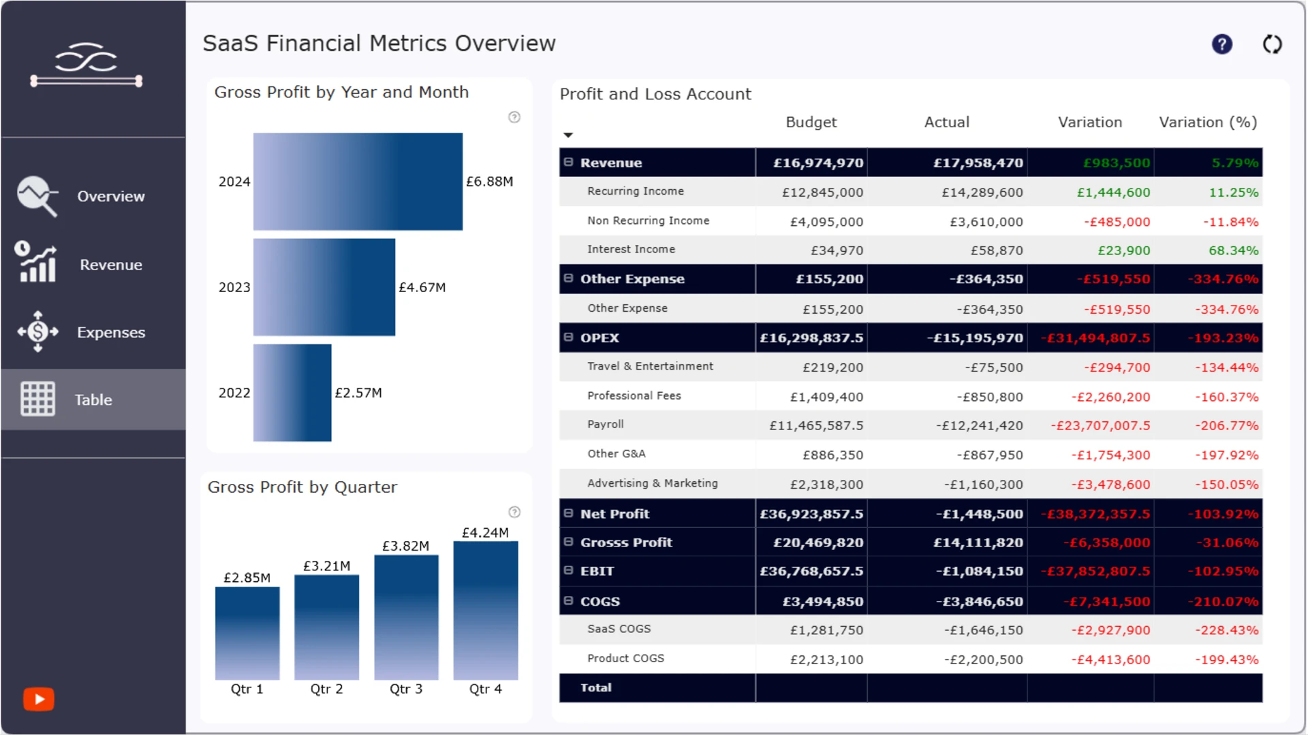Click the Professional Fees row label
The image size is (1308, 735).
point(634,395)
